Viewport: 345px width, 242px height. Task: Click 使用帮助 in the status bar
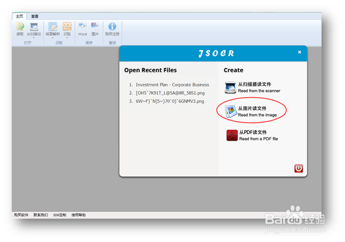click(x=78, y=215)
